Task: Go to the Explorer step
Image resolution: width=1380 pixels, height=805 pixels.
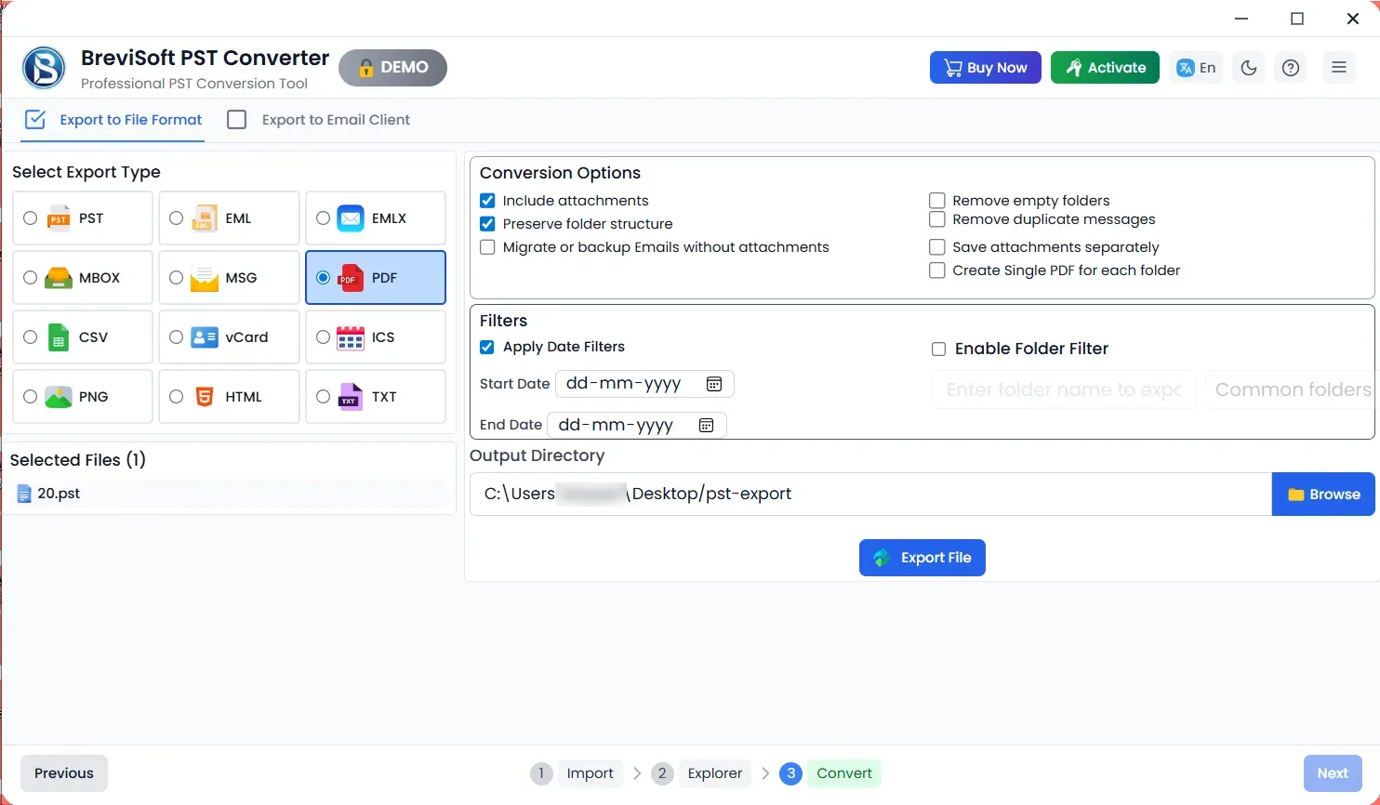Action: click(x=713, y=773)
